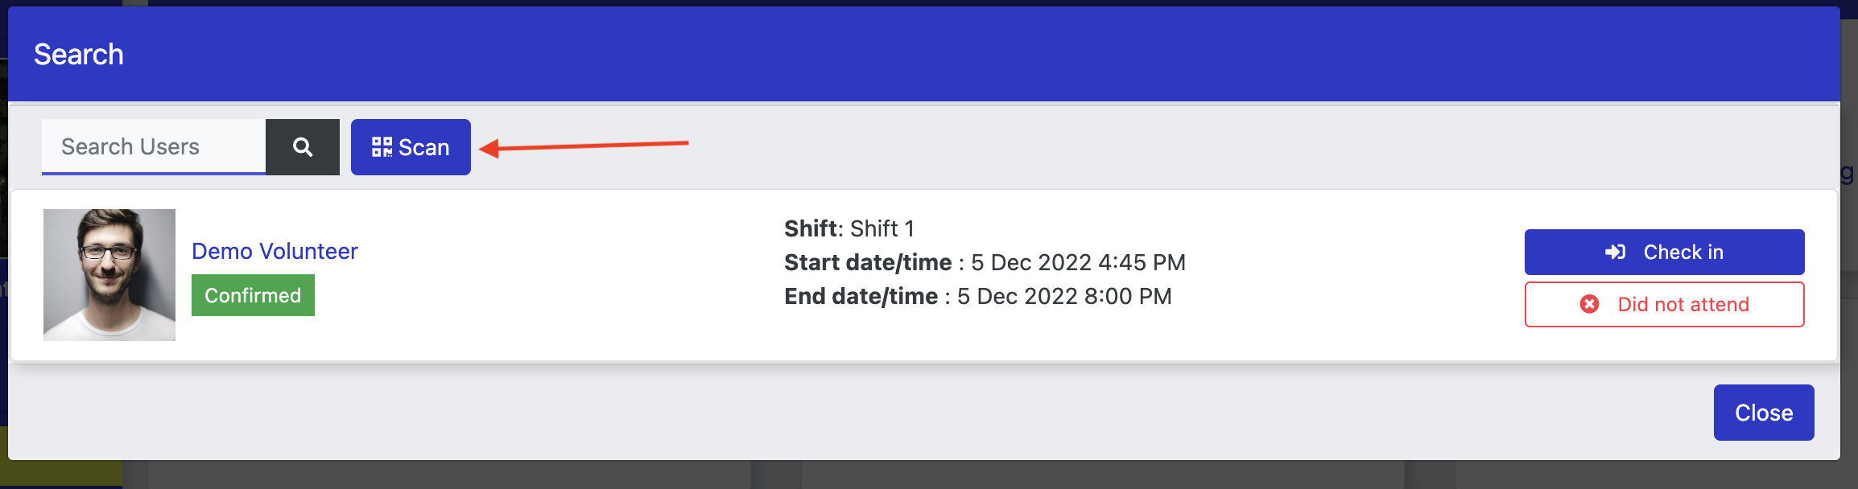Select the Scan button label
Image resolution: width=1858 pixels, height=489 pixels.
click(424, 148)
